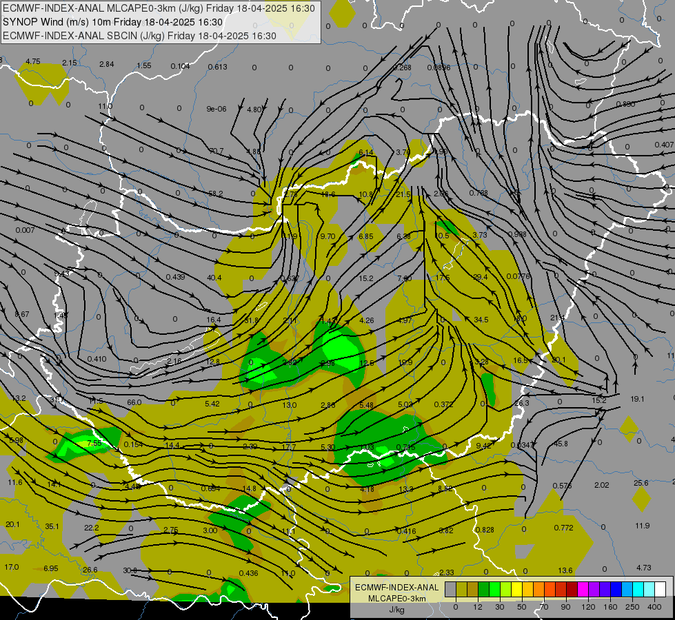Click the ECMWF-INDEX-ANAL SBCIN title line
This screenshot has height=620, width=675.
pyautogui.click(x=139, y=36)
